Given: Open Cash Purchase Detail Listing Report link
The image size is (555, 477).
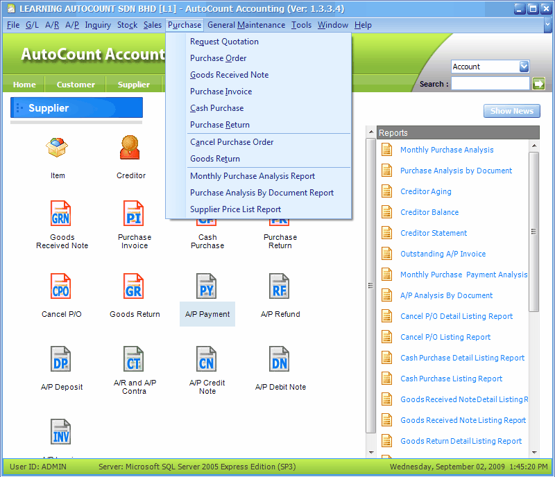Looking at the screenshot, I should click(462, 358).
